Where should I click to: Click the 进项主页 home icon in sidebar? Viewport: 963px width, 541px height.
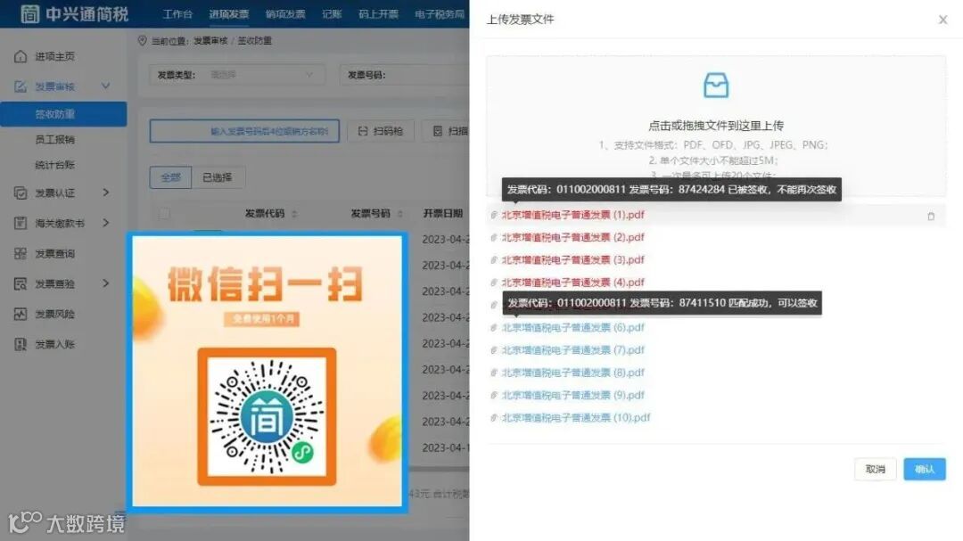[21, 56]
